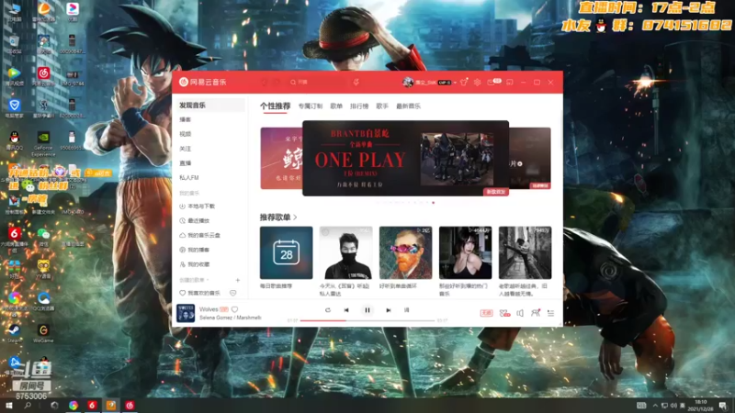Start heartbeat mode beside 我喜欢的音乐
The height and width of the screenshot is (413, 735).
point(233,293)
